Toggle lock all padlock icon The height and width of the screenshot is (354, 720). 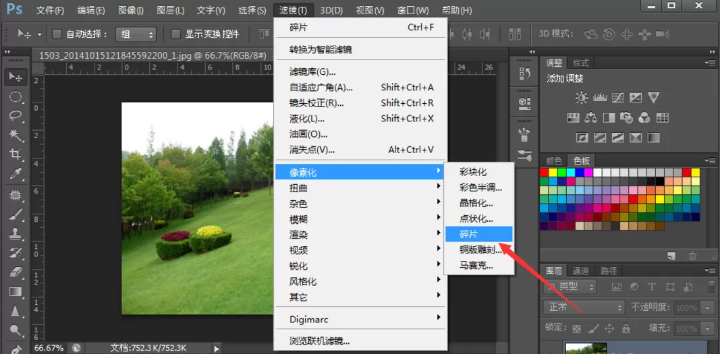(x=626, y=329)
